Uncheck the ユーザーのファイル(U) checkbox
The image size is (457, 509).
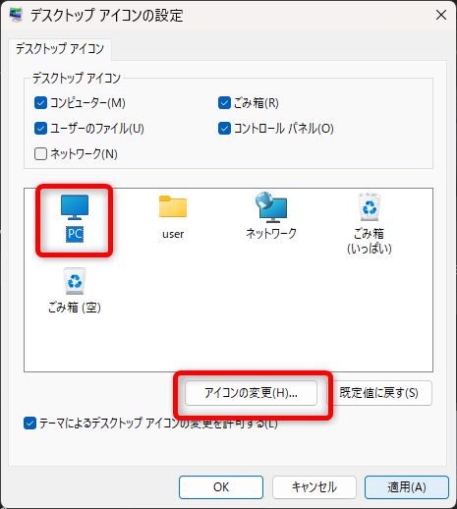coord(40,129)
